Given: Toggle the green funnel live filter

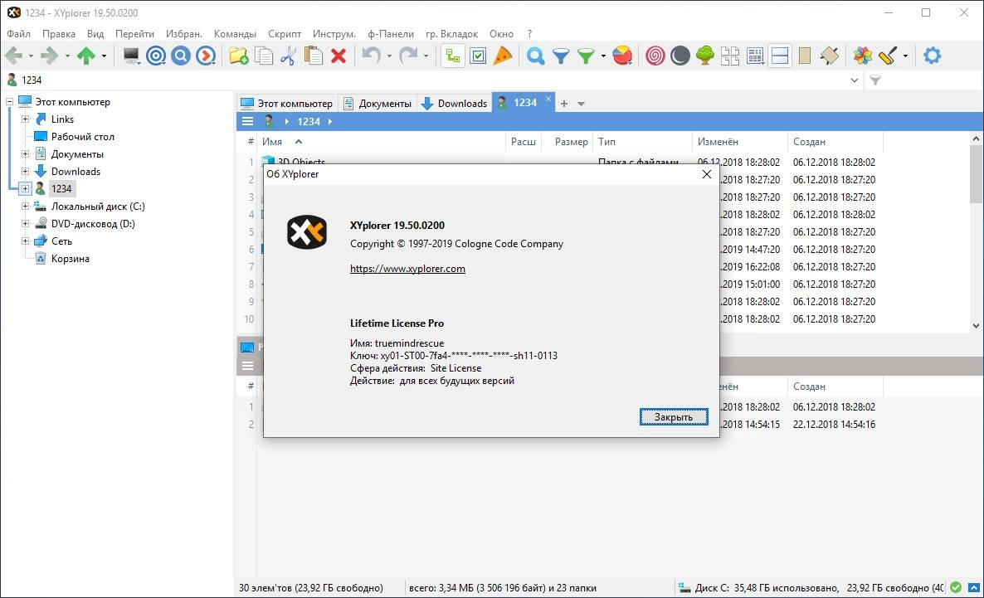Looking at the screenshot, I should [x=586, y=56].
